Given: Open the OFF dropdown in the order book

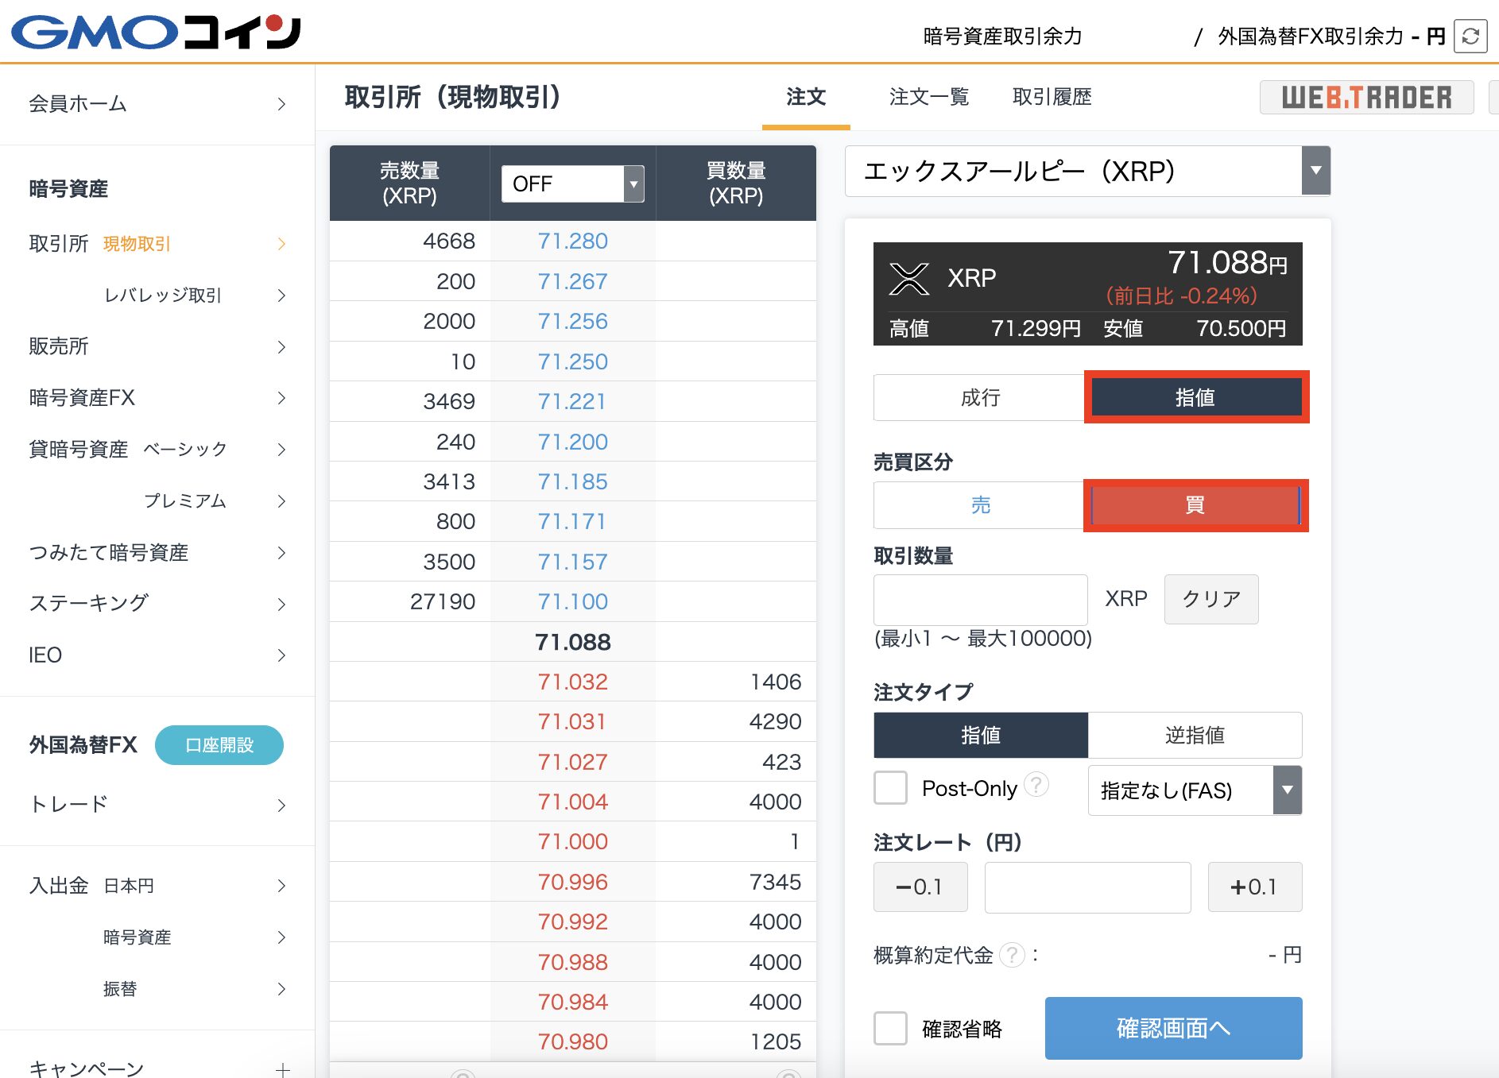Looking at the screenshot, I should coord(571,184).
